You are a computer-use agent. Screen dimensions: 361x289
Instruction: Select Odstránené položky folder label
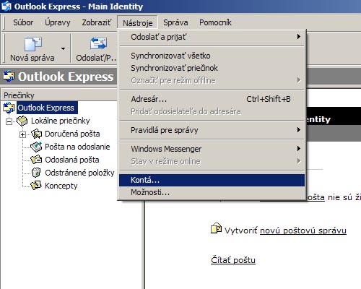[79, 173]
